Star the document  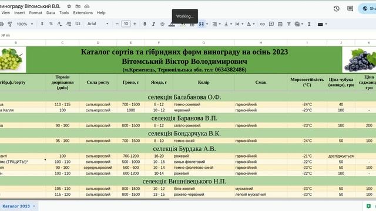(x=69, y=6)
